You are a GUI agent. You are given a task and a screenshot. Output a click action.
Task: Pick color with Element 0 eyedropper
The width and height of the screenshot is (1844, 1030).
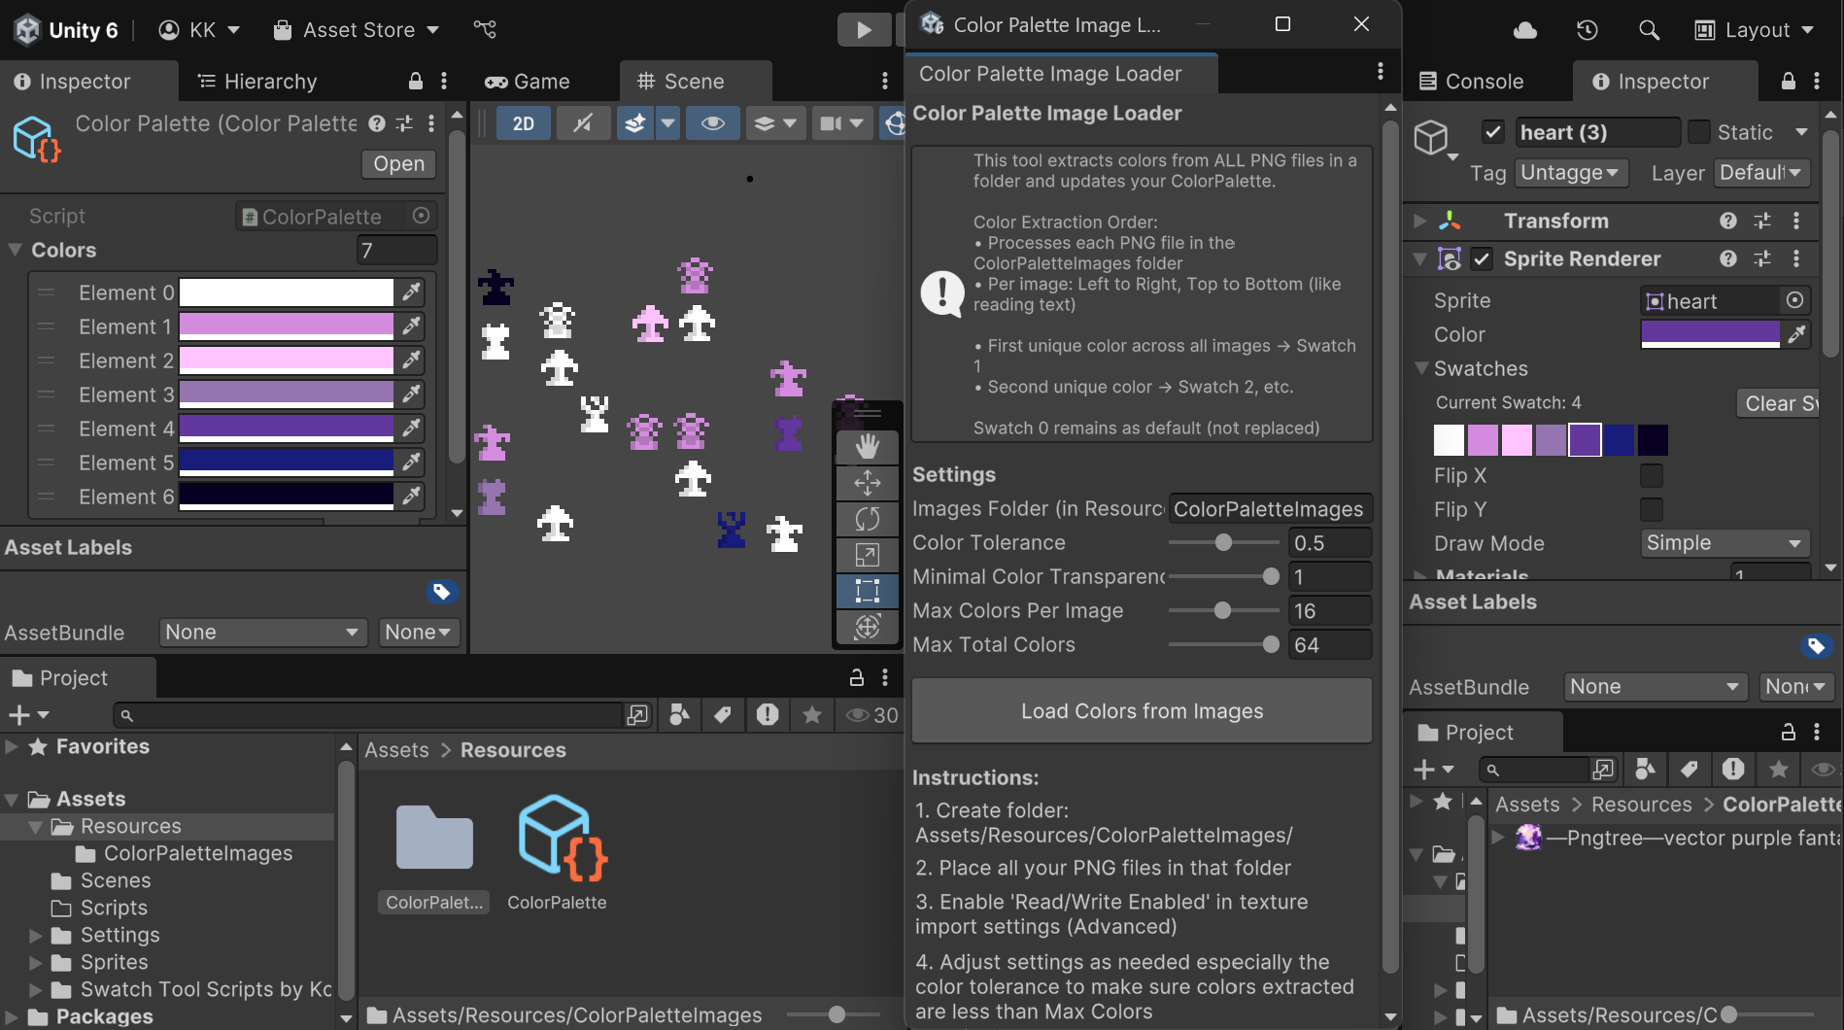[x=411, y=292]
